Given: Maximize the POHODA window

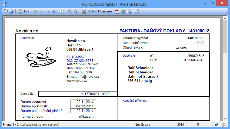Looking at the screenshot, I should [x=212, y=3].
